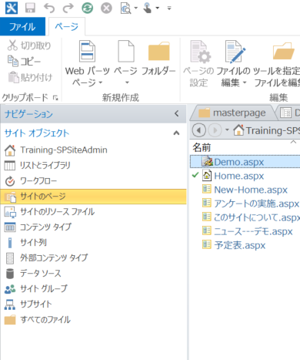Open the Preview in Browser dropdown arrow

pyautogui.click(x=136, y=8)
